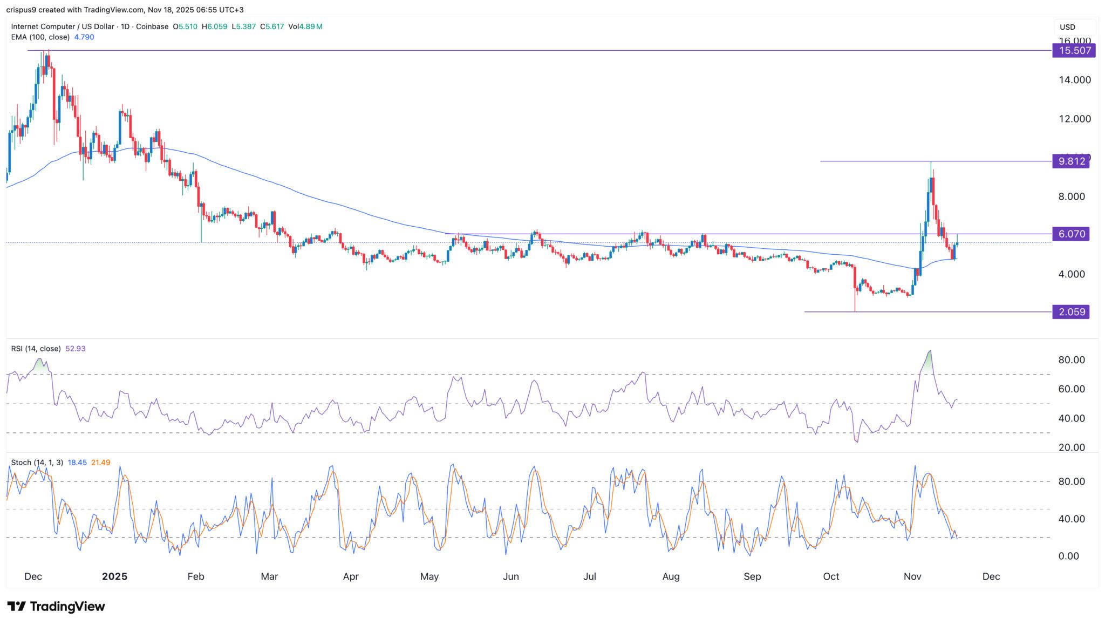Screen dimensions: 1105x625
Task: Click the Nov label on time axis
Action: pos(912,576)
